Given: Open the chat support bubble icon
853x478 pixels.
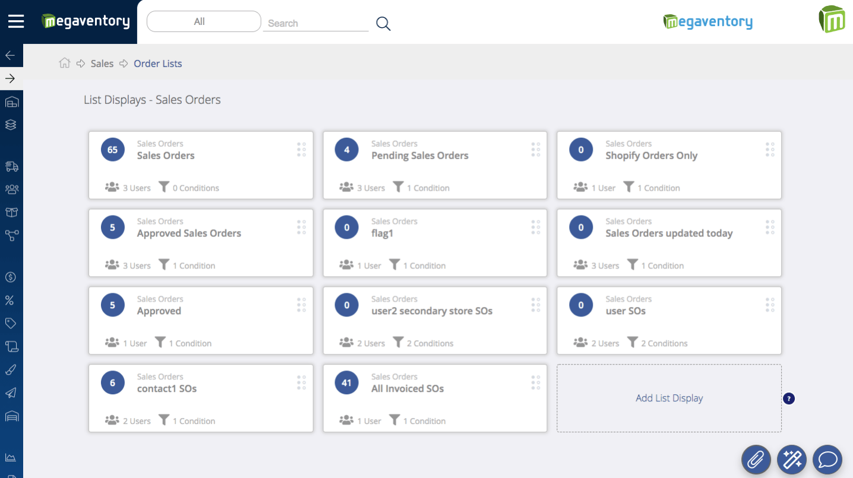Looking at the screenshot, I should point(827,459).
